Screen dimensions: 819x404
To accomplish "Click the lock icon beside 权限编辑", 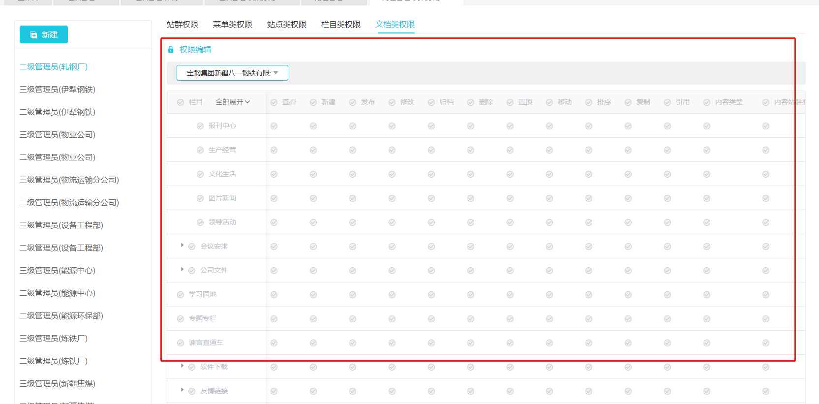I will 171,50.
